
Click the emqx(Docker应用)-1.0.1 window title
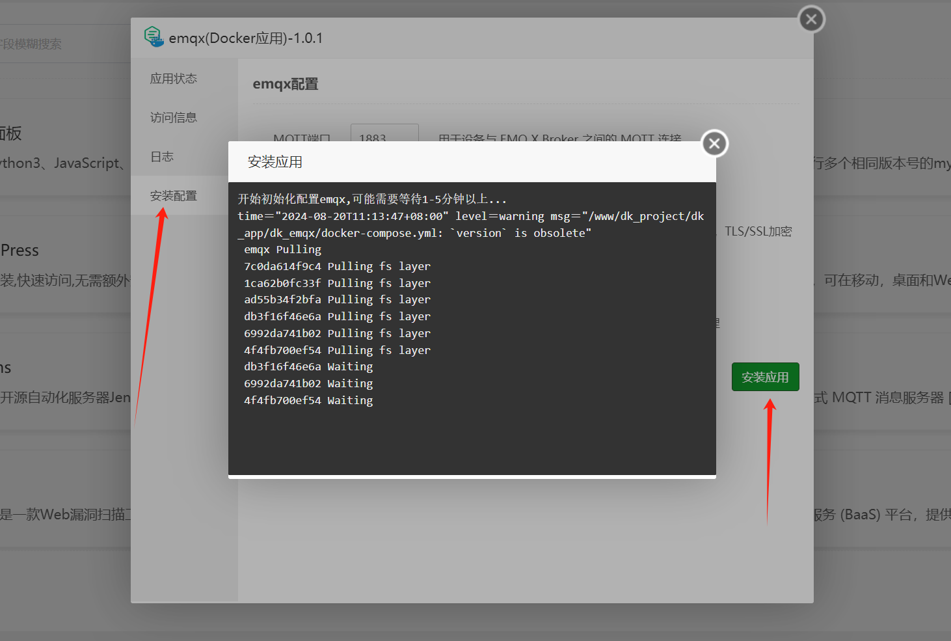[x=246, y=38]
